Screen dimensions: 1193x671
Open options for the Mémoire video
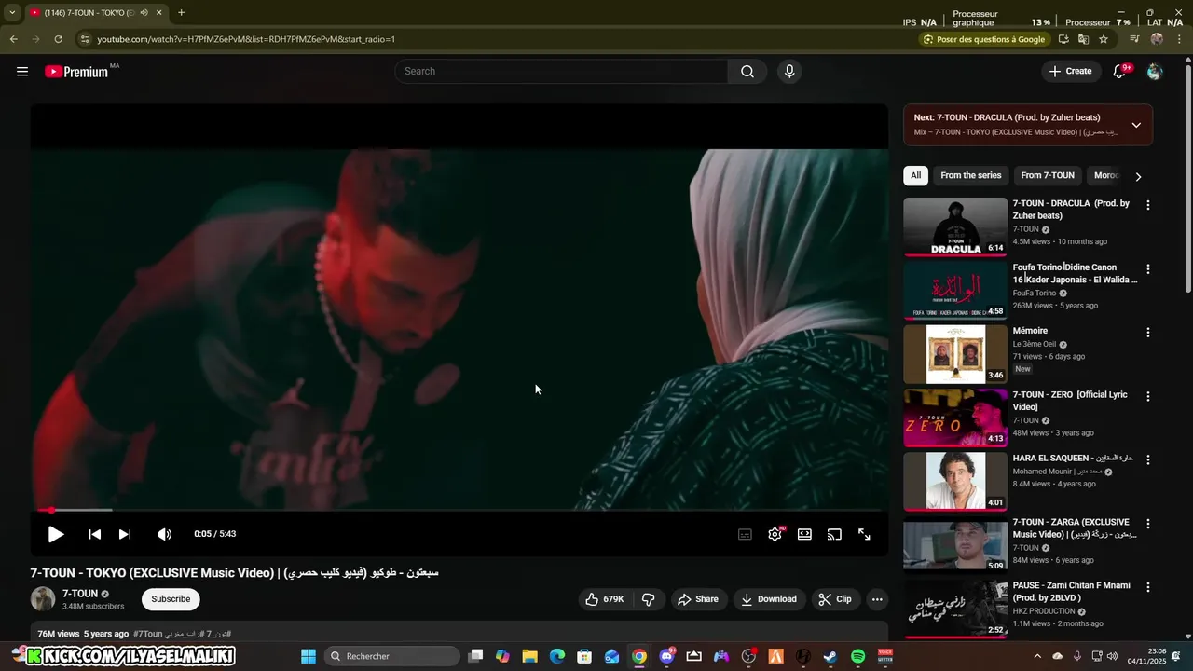pos(1148,333)
